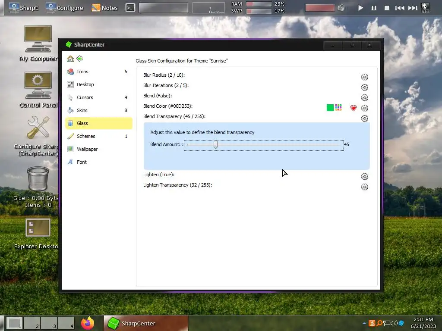Click the Blur Iterations (2 / 5) label

[166, 86]
